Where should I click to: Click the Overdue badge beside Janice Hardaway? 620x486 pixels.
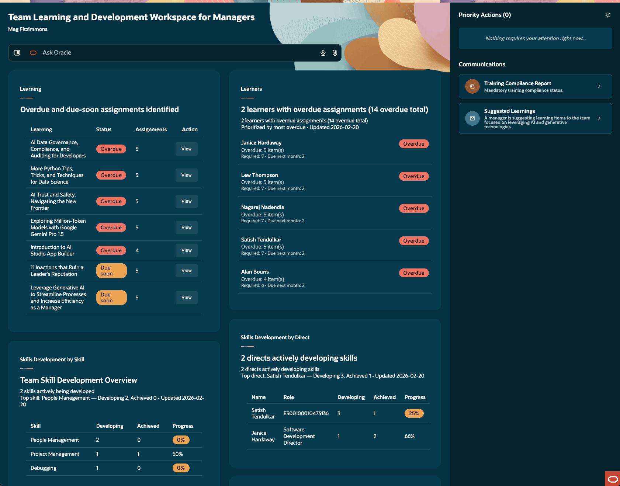413,143
